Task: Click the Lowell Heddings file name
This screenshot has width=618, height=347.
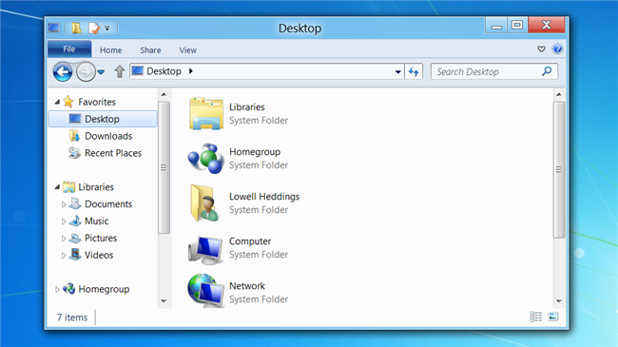Action: 264,197
